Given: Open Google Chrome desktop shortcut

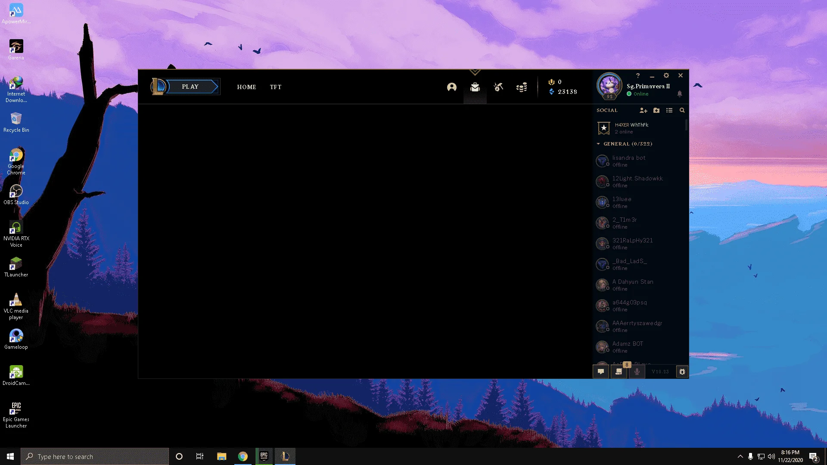Looking at the screenshot, I should 16,161.
